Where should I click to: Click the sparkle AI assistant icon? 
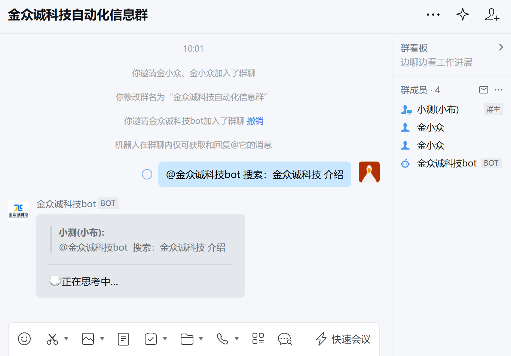tap(463, 15)
